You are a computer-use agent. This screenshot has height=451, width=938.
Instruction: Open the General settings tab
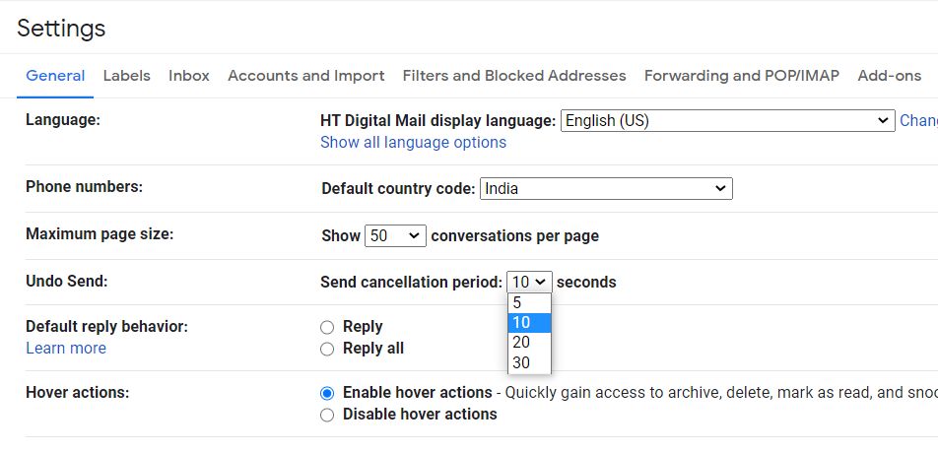pos(55,76)
